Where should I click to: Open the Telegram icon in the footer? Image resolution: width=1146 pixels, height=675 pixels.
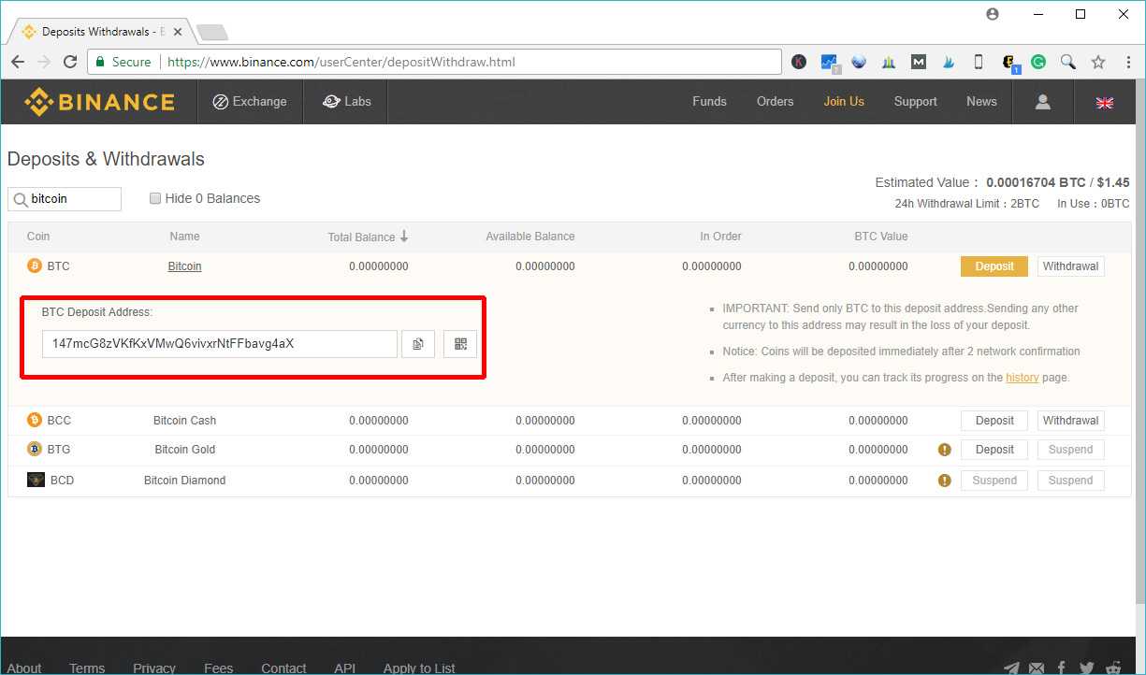tap(1011, 668)
